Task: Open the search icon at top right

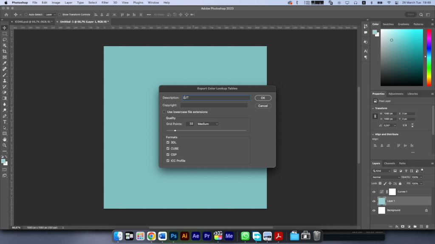Action: point(421,15)
